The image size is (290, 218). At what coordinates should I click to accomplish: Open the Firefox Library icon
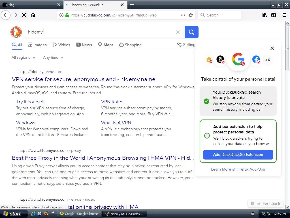tap(265, 15)
